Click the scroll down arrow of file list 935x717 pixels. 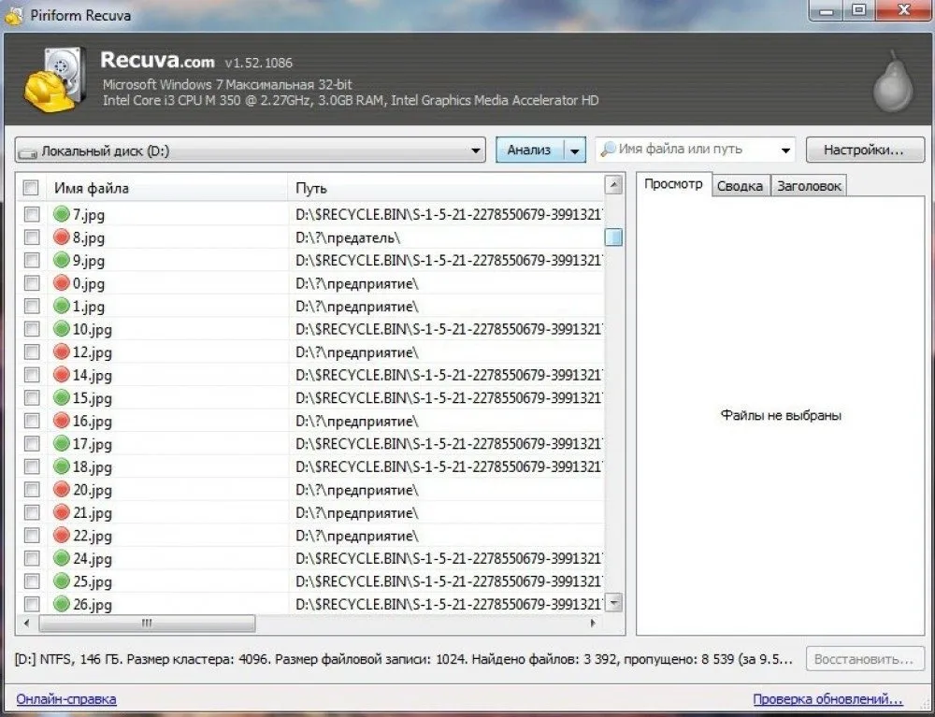pyautogui.click(x=613, y=603)
